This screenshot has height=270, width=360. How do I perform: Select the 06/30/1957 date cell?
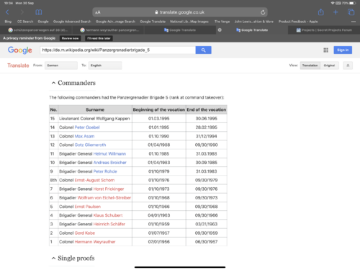[207, 242]
